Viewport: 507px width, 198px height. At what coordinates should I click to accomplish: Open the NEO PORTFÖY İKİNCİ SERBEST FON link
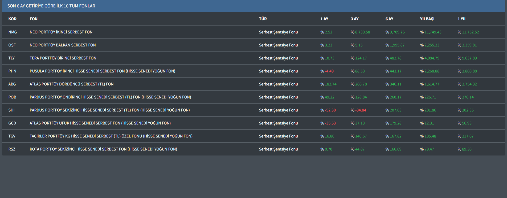click(61, 32)
